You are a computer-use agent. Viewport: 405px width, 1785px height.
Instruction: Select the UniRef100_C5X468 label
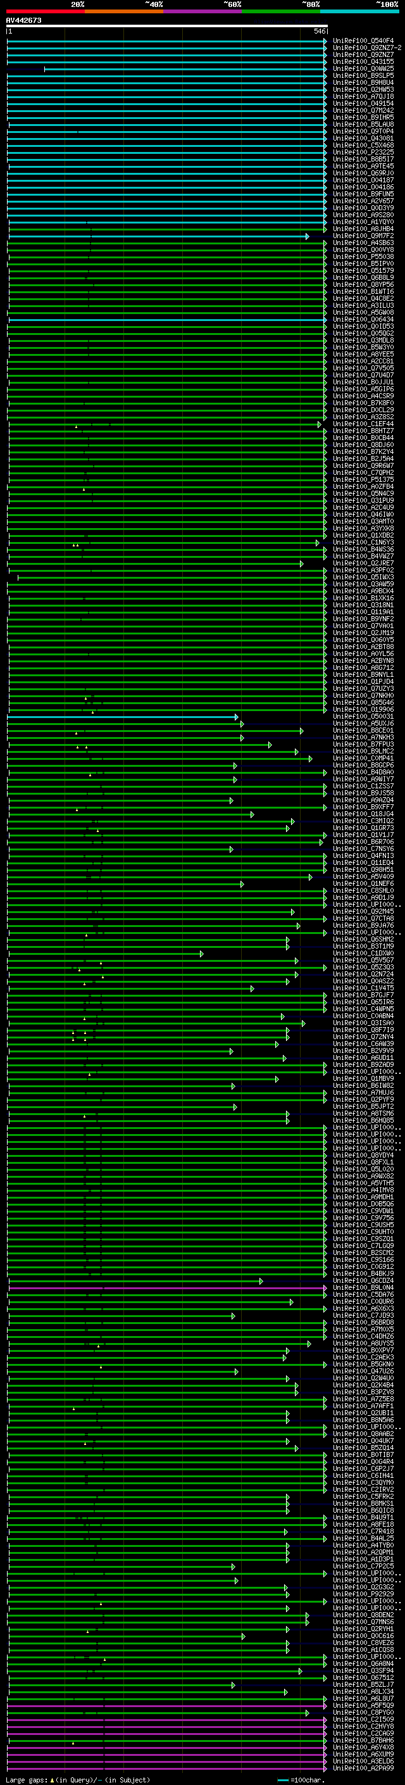[x=363, y=146]
